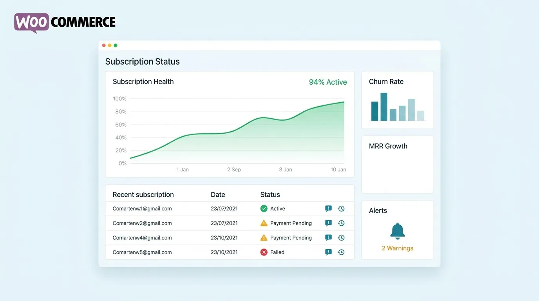View history for Comartenw4@gmail.com subscription

coord(341,238)
